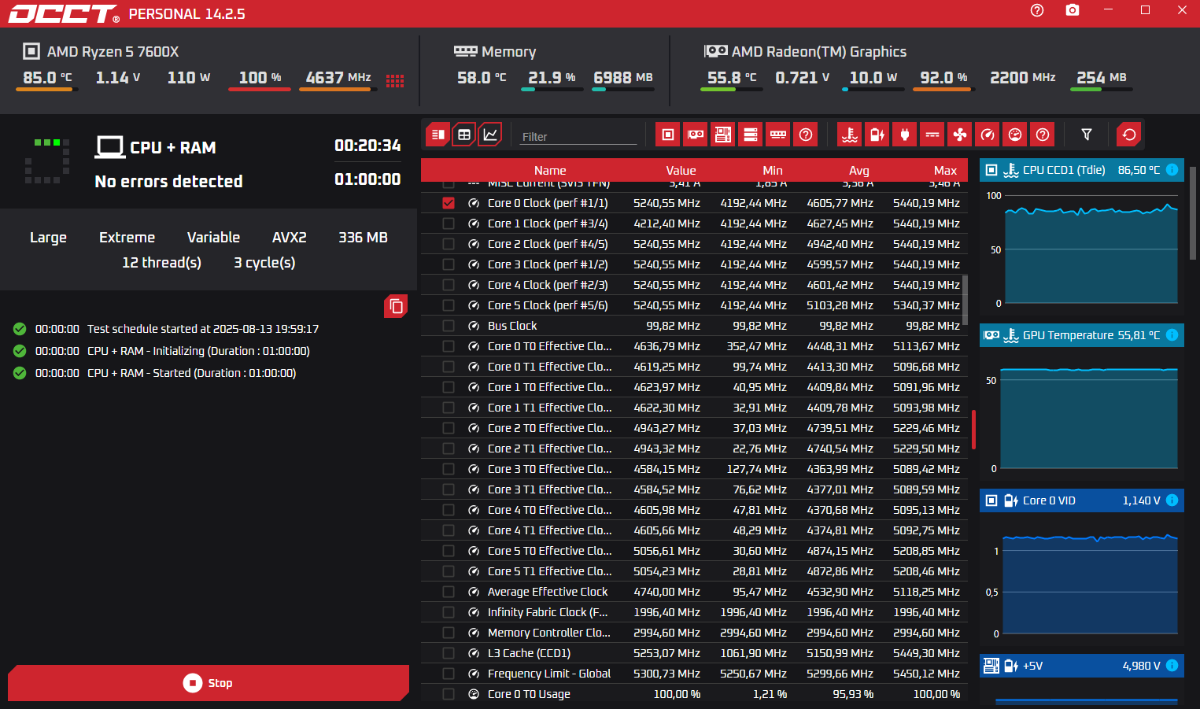Open info for the CPU CCD1 (Tdie) graph
1200x709 pixels.
pyautogui.click(x=1172, y=169)
